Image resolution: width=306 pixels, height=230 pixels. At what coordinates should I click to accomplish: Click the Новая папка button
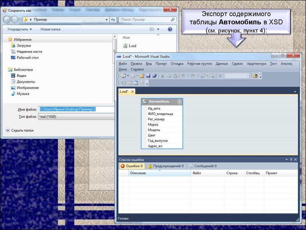51,29
